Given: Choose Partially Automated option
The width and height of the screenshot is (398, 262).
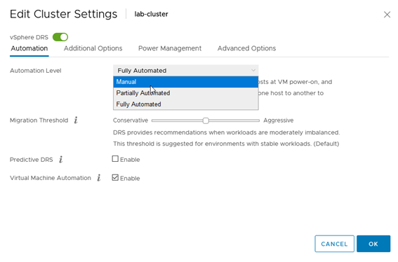Looking at the screenshot, I should click(x=186, y=93).
